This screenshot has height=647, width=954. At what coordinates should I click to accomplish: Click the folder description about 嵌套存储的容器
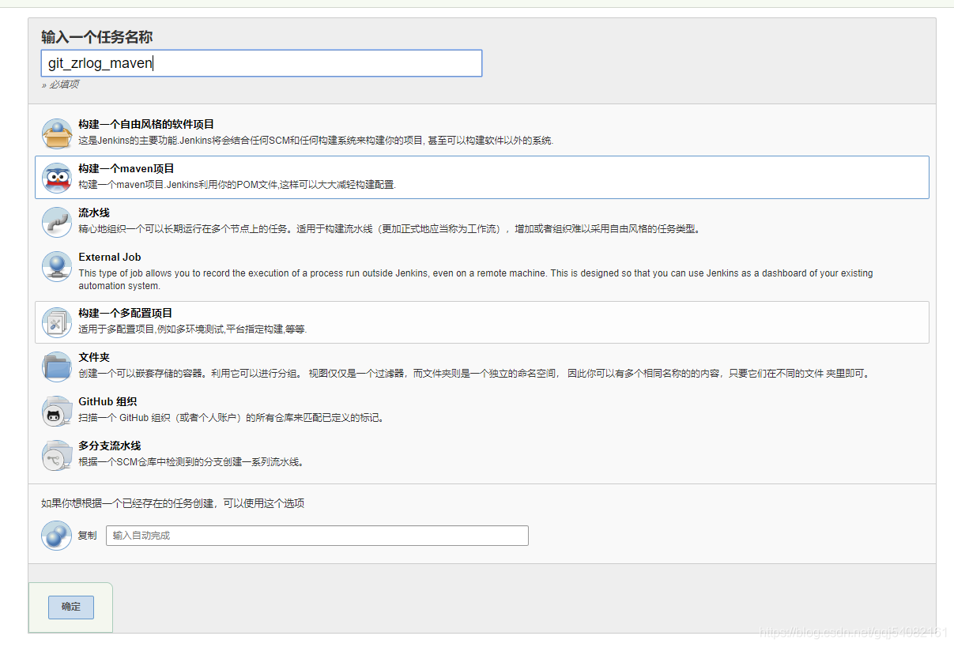(x=474, y=374)
